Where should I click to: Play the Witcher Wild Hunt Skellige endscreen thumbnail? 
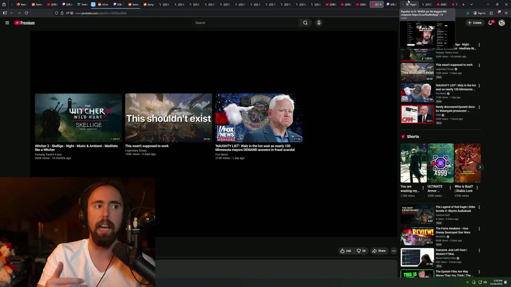[78, 118]
